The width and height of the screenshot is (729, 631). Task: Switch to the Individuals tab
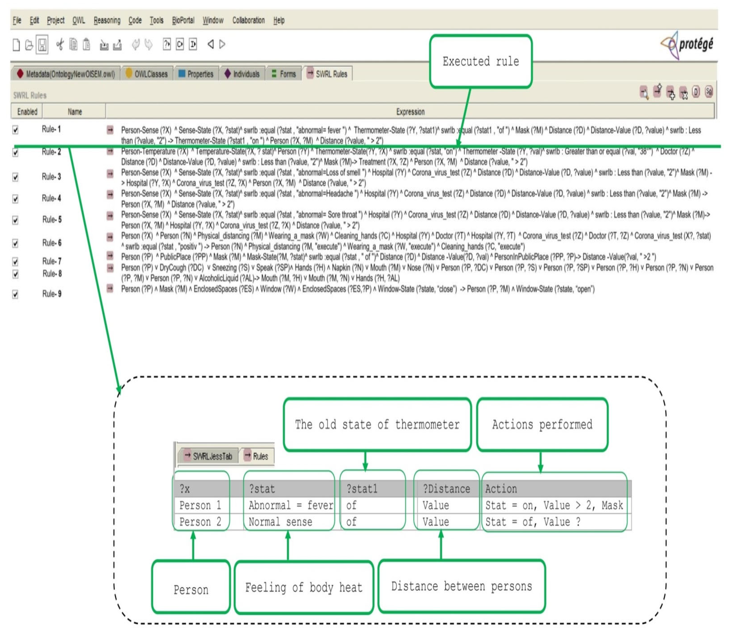pyautogui.click(x=242, y=74)
